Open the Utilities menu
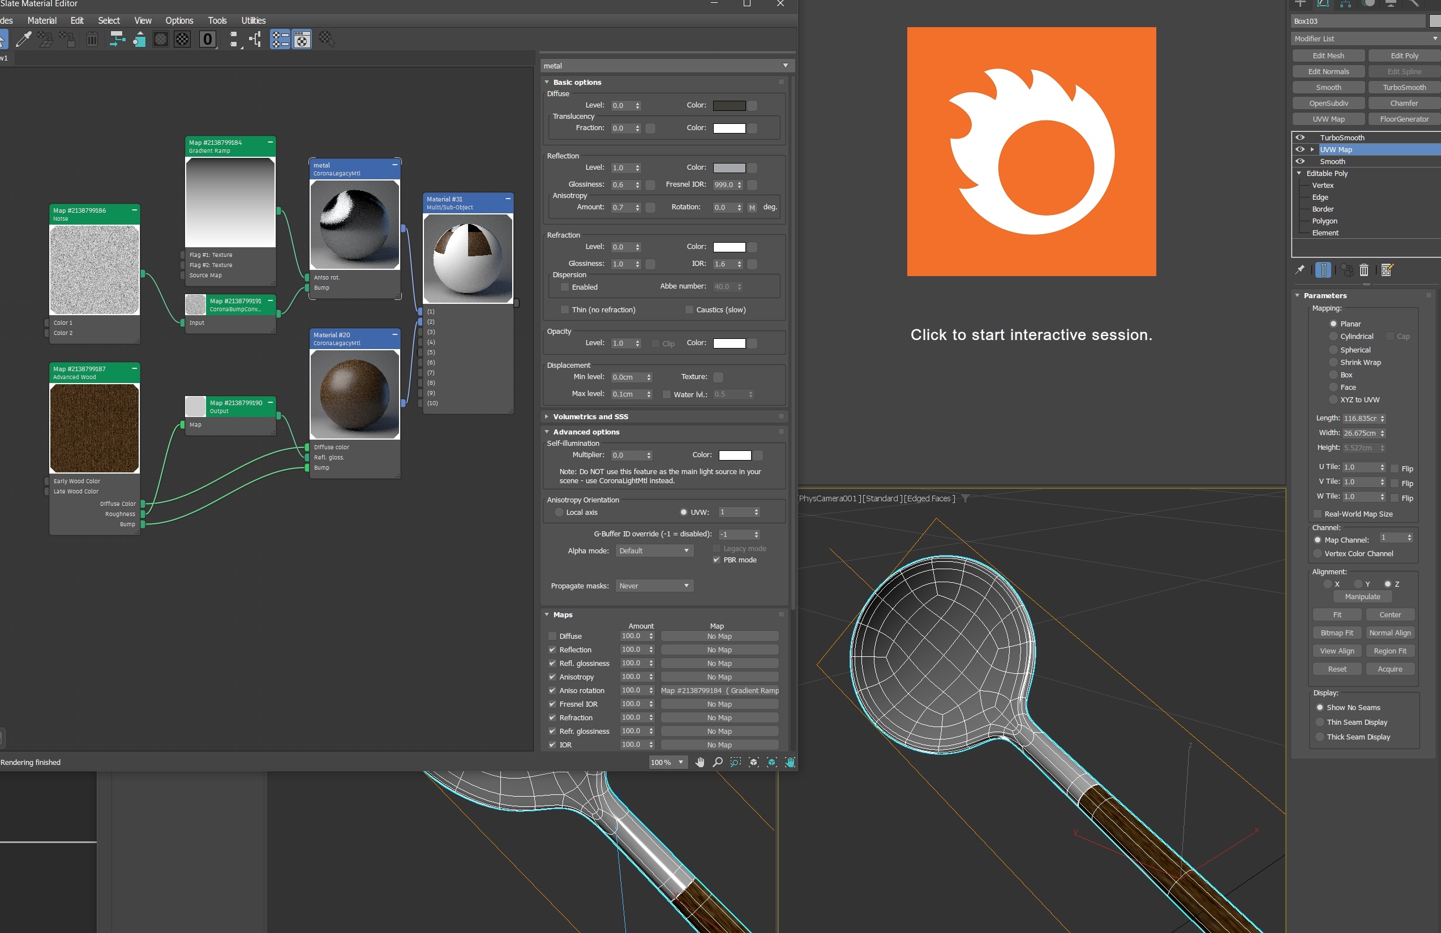Image resolution: width=1441 pixels, height=933 pixels. tap(253, 20)
